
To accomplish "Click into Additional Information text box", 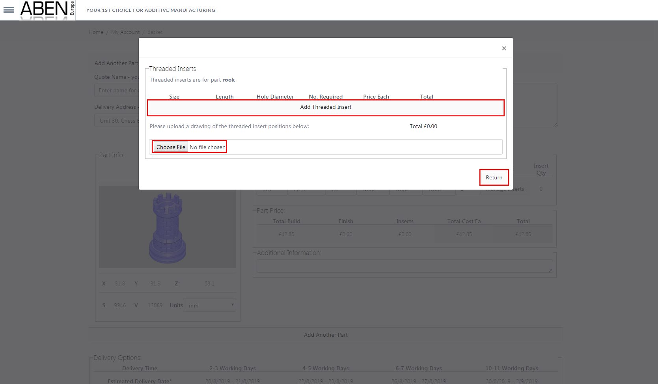I will (x=404, y=266).
